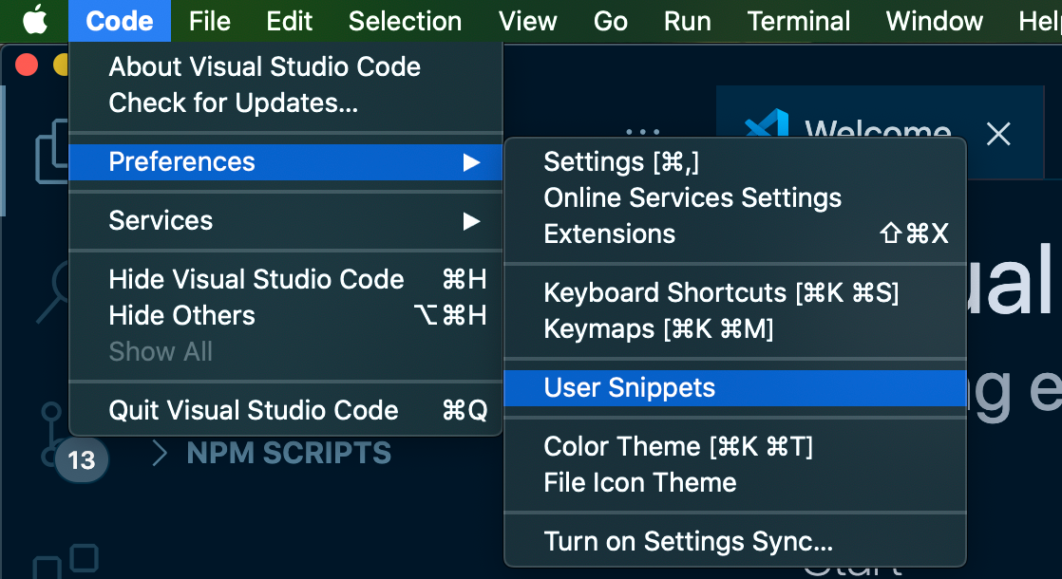Open Online Services Settings
The width and height of the screenshot is (1062, 579).
point(735,197)
